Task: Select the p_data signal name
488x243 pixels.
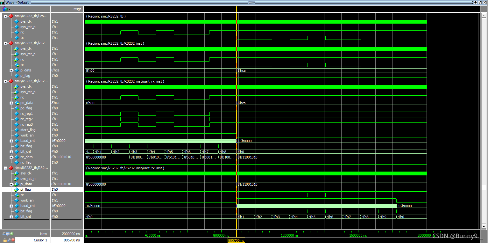Action: (26, 70)
